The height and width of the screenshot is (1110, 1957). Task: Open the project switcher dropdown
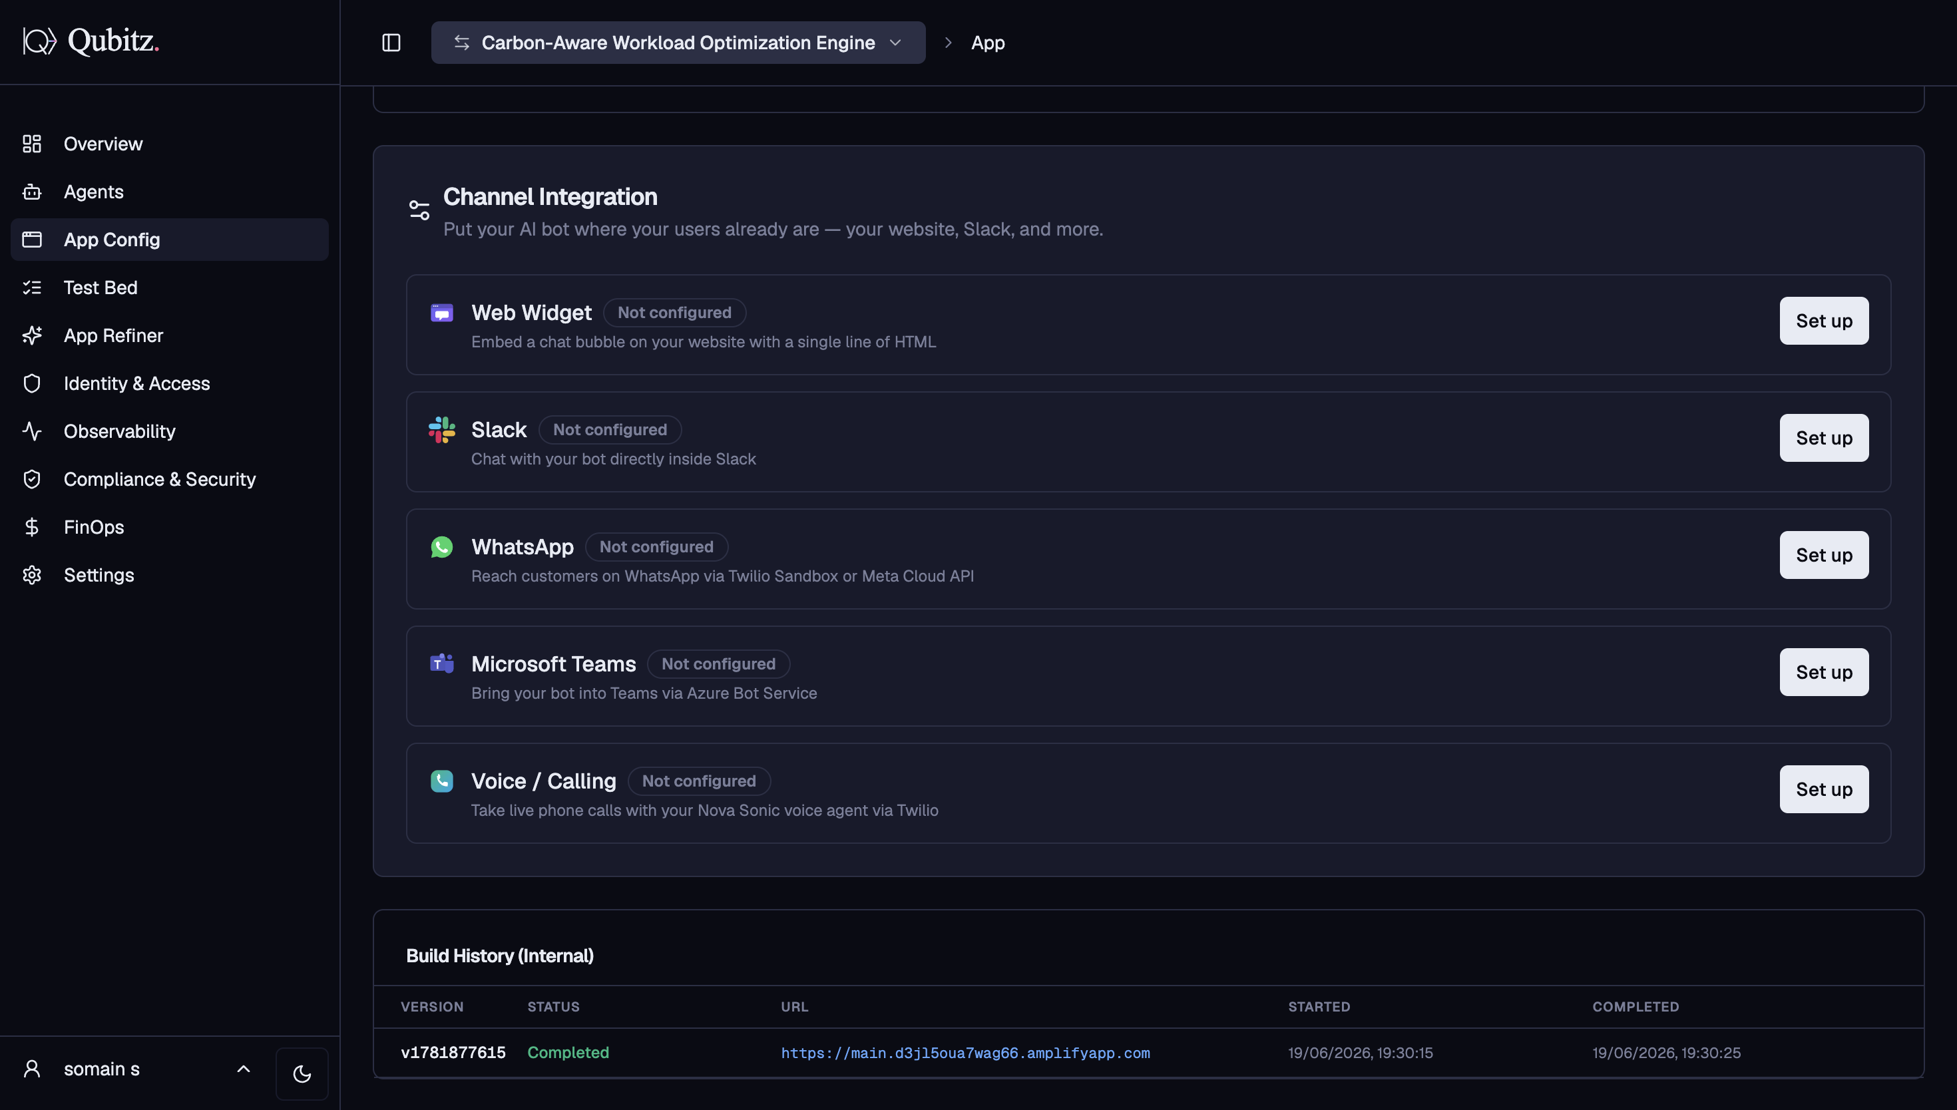pos(678,43)
